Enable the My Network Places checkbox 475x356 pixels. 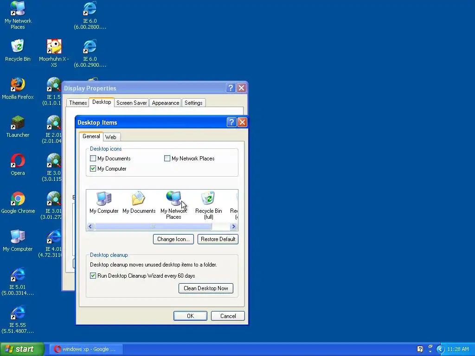pos(167,159)
